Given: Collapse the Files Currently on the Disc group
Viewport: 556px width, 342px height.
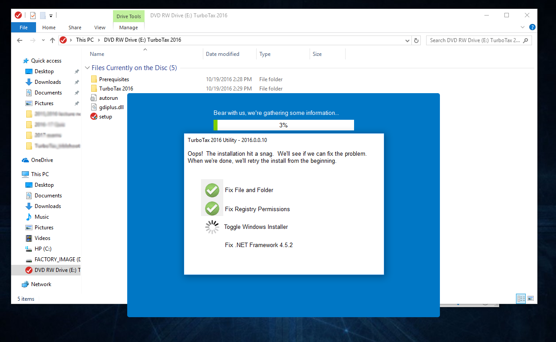Looking at the screenshot, I should tap(88, 68).
